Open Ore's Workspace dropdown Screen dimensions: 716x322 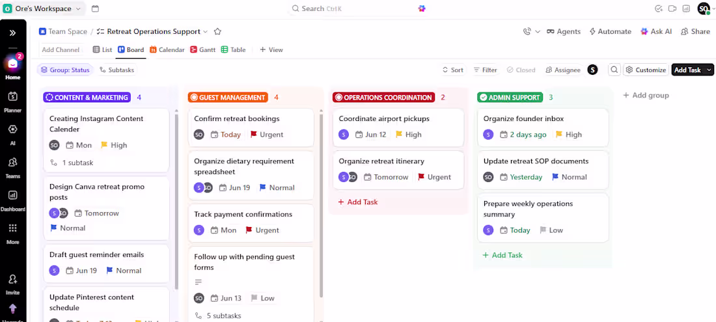(42, 8)
